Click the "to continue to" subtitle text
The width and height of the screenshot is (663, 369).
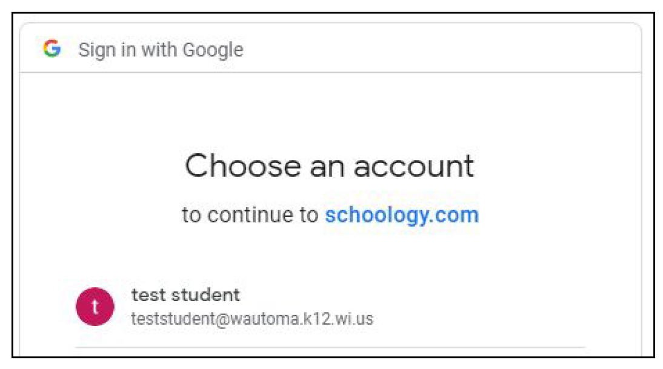tap(248, 213)
